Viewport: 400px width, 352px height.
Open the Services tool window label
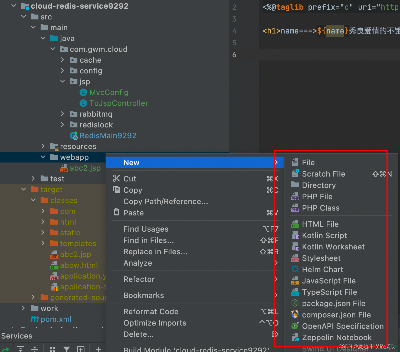(17, 336)
